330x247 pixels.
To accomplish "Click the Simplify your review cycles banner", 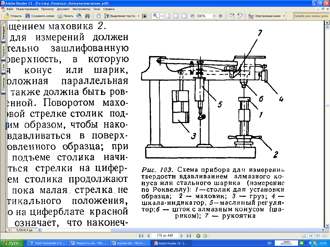I will click(x=311, y=16).
